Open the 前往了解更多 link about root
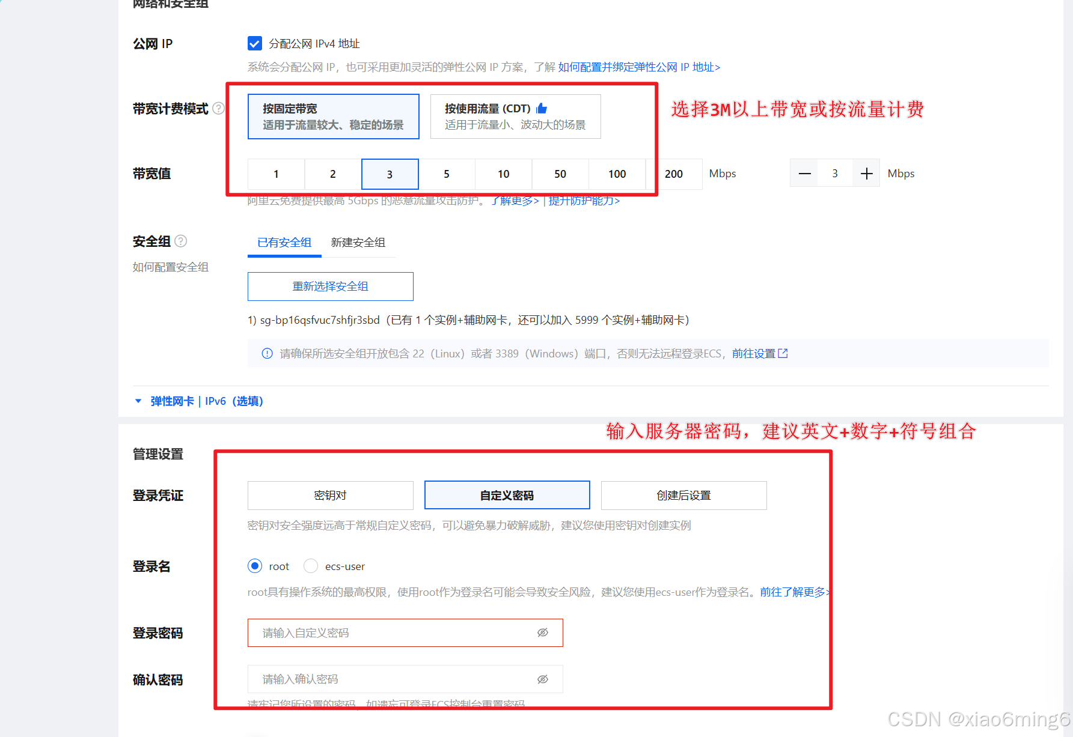The width and height of the screenshot is (1073, 737). coord(795,592)
